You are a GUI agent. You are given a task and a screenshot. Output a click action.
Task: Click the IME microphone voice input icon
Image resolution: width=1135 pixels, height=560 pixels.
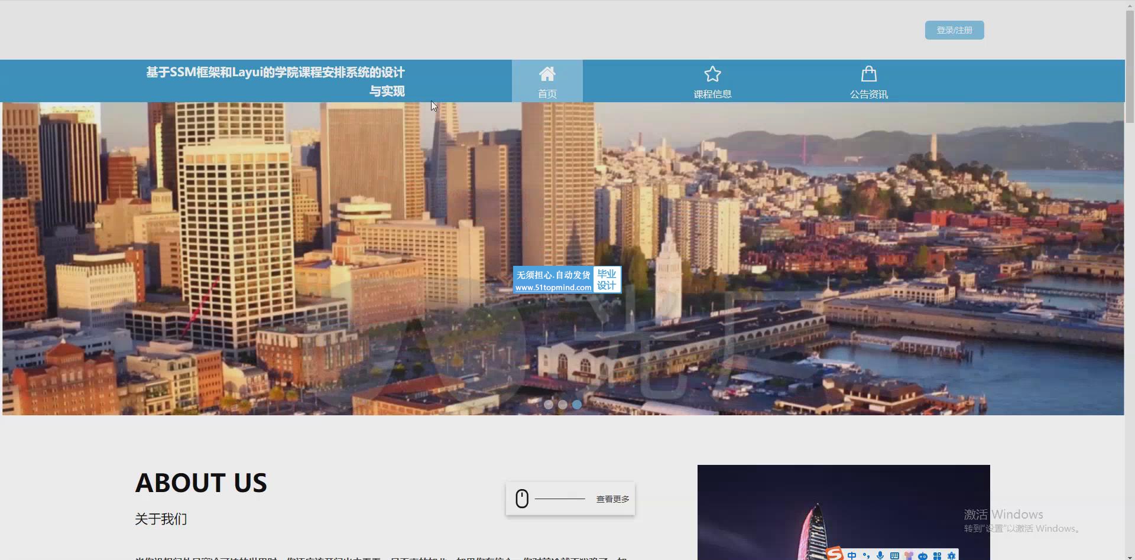pyautogui.click(x=880, y=555)
